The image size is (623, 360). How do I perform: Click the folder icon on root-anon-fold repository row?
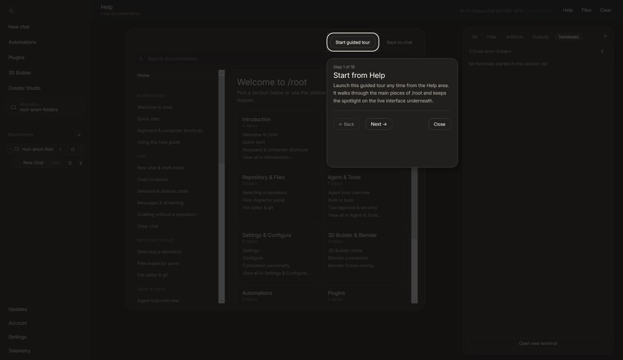17,149
